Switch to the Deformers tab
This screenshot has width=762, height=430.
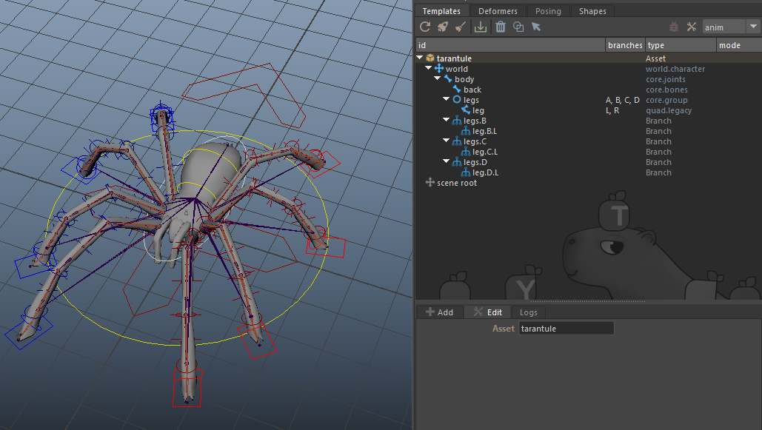coord(498,11)
